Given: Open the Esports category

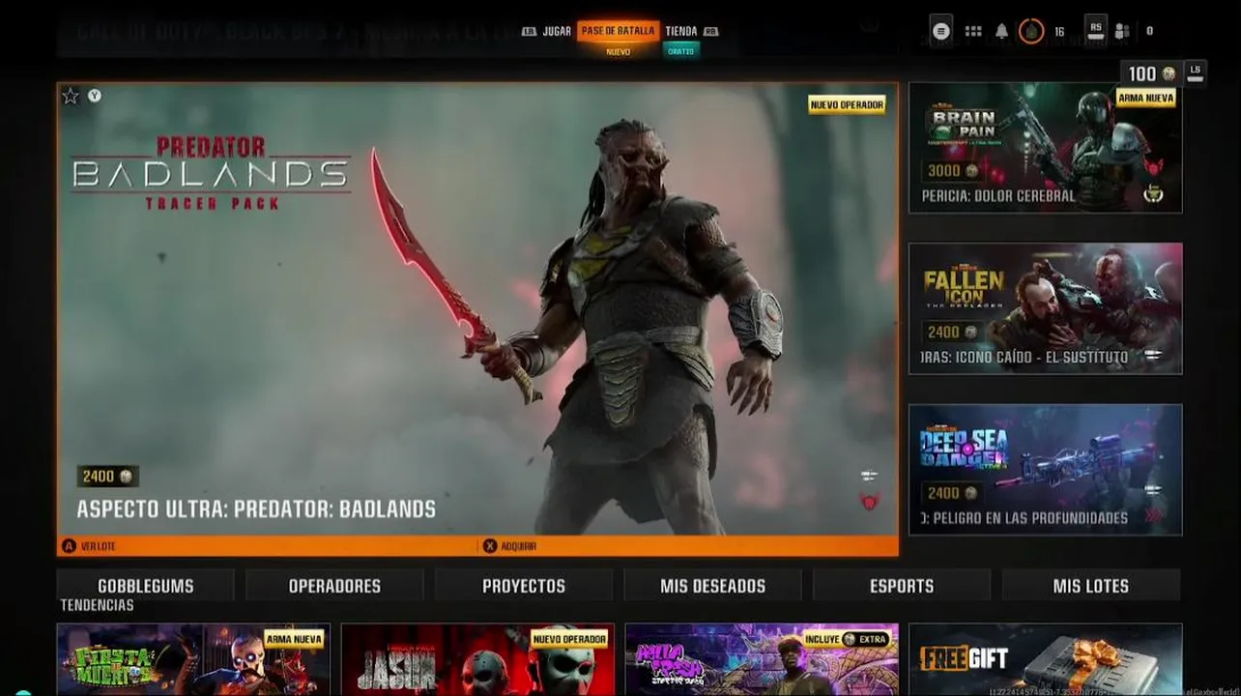Looking at the screenshot, I should (902, 586).
